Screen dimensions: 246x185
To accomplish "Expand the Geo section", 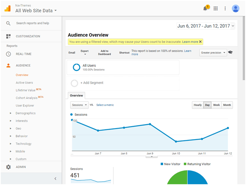I will click(x=11, y=129).
